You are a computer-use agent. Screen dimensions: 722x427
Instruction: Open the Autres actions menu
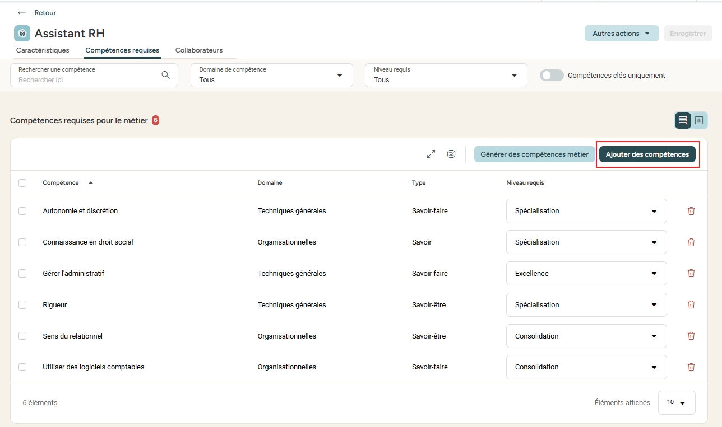pos(621,34)
